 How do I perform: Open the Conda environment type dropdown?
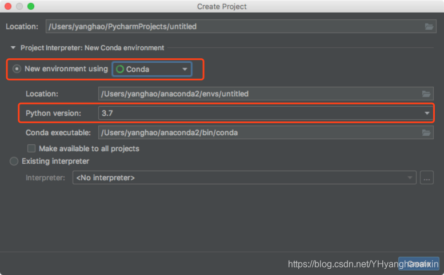(152, 69)
